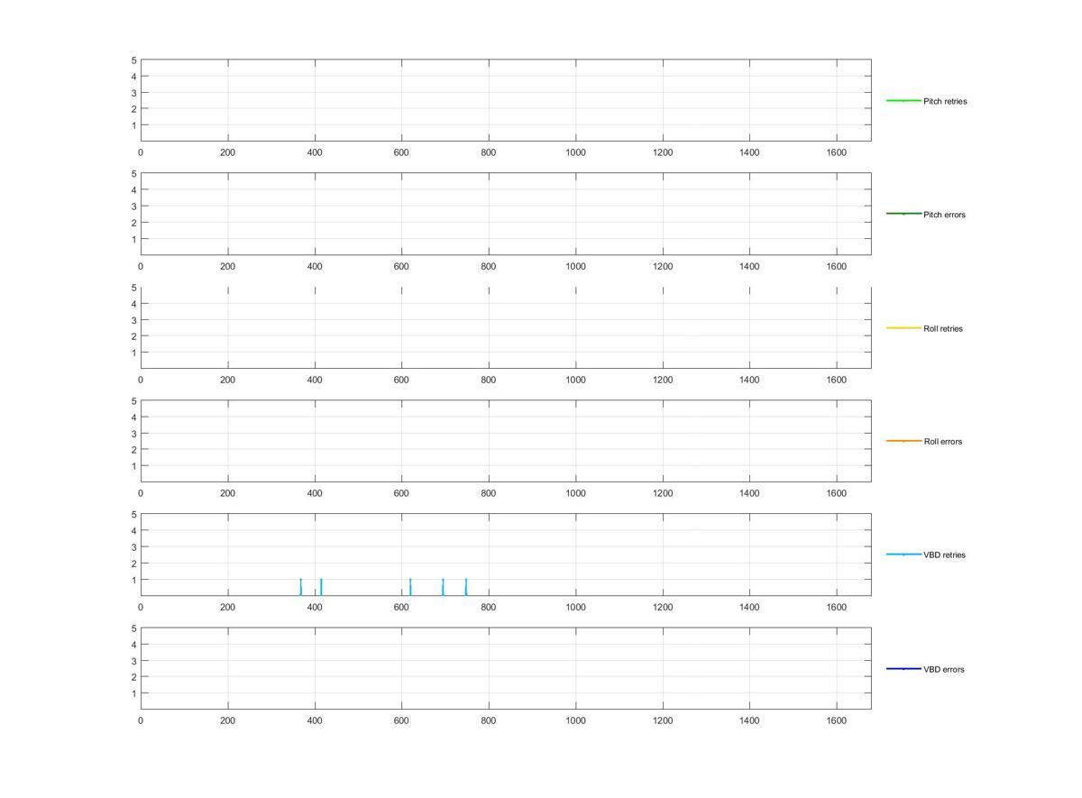The image size is (1082, 798).
Task: Click the 200 tick label under Pitch retries plot
Action: 227,152
